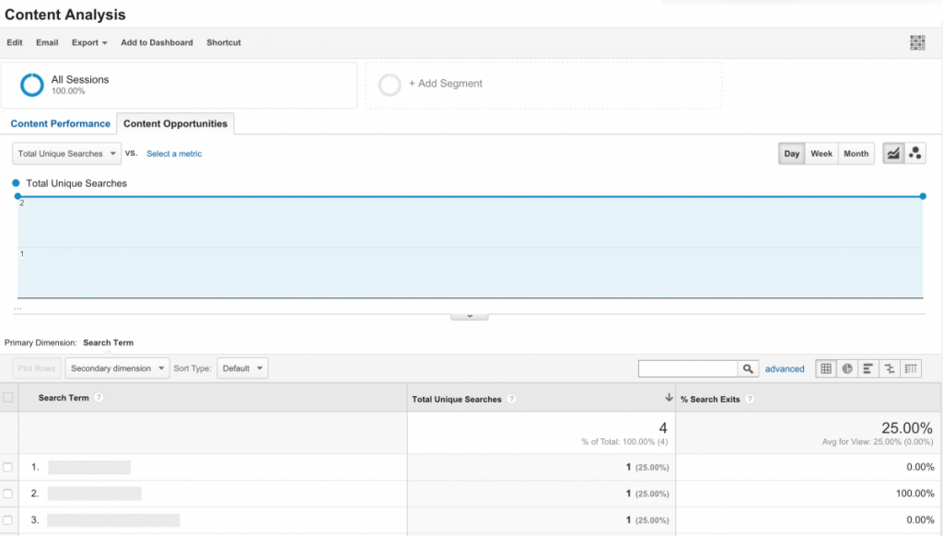
Task: Click the table search input field
Action: click(x=688, y=368)
